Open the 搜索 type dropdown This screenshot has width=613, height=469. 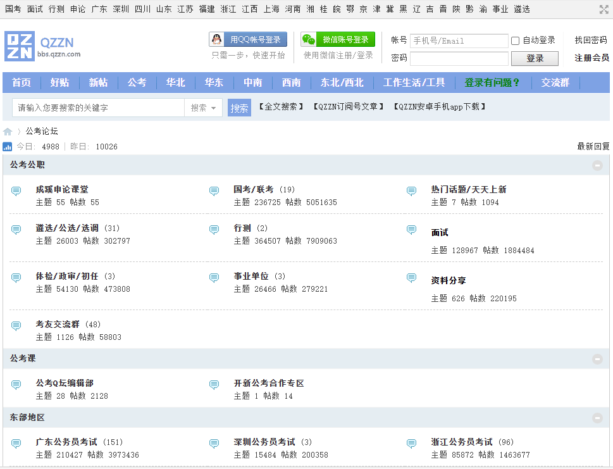pyautogui.click(x=204, y=108)
